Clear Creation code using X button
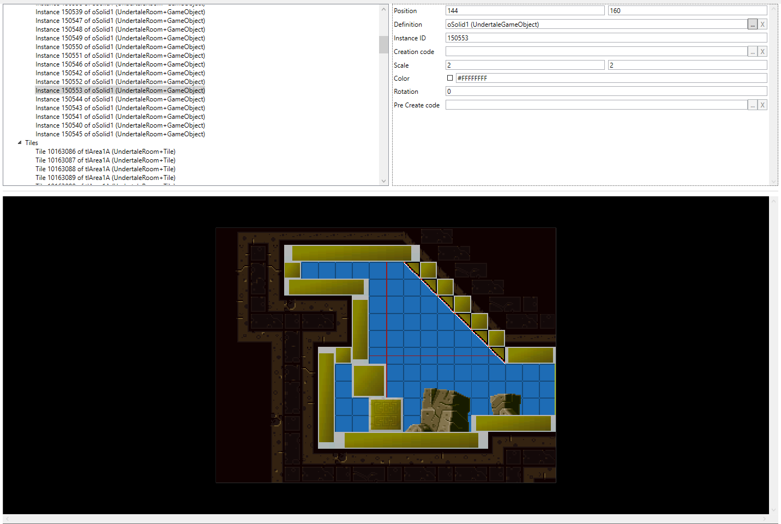This screenshot has height=524, width=781. tap(762, 51)
